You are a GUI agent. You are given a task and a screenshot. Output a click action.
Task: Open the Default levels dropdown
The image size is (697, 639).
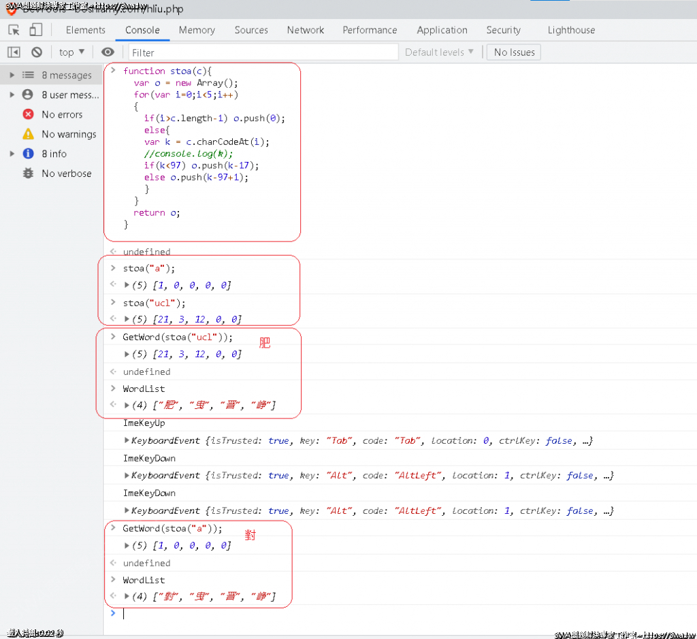[440, 52]
